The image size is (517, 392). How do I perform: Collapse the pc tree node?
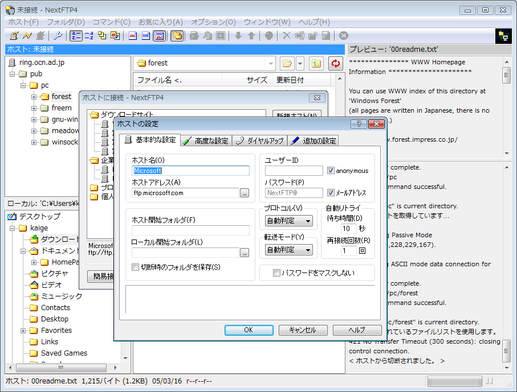(x=23, y=85)
